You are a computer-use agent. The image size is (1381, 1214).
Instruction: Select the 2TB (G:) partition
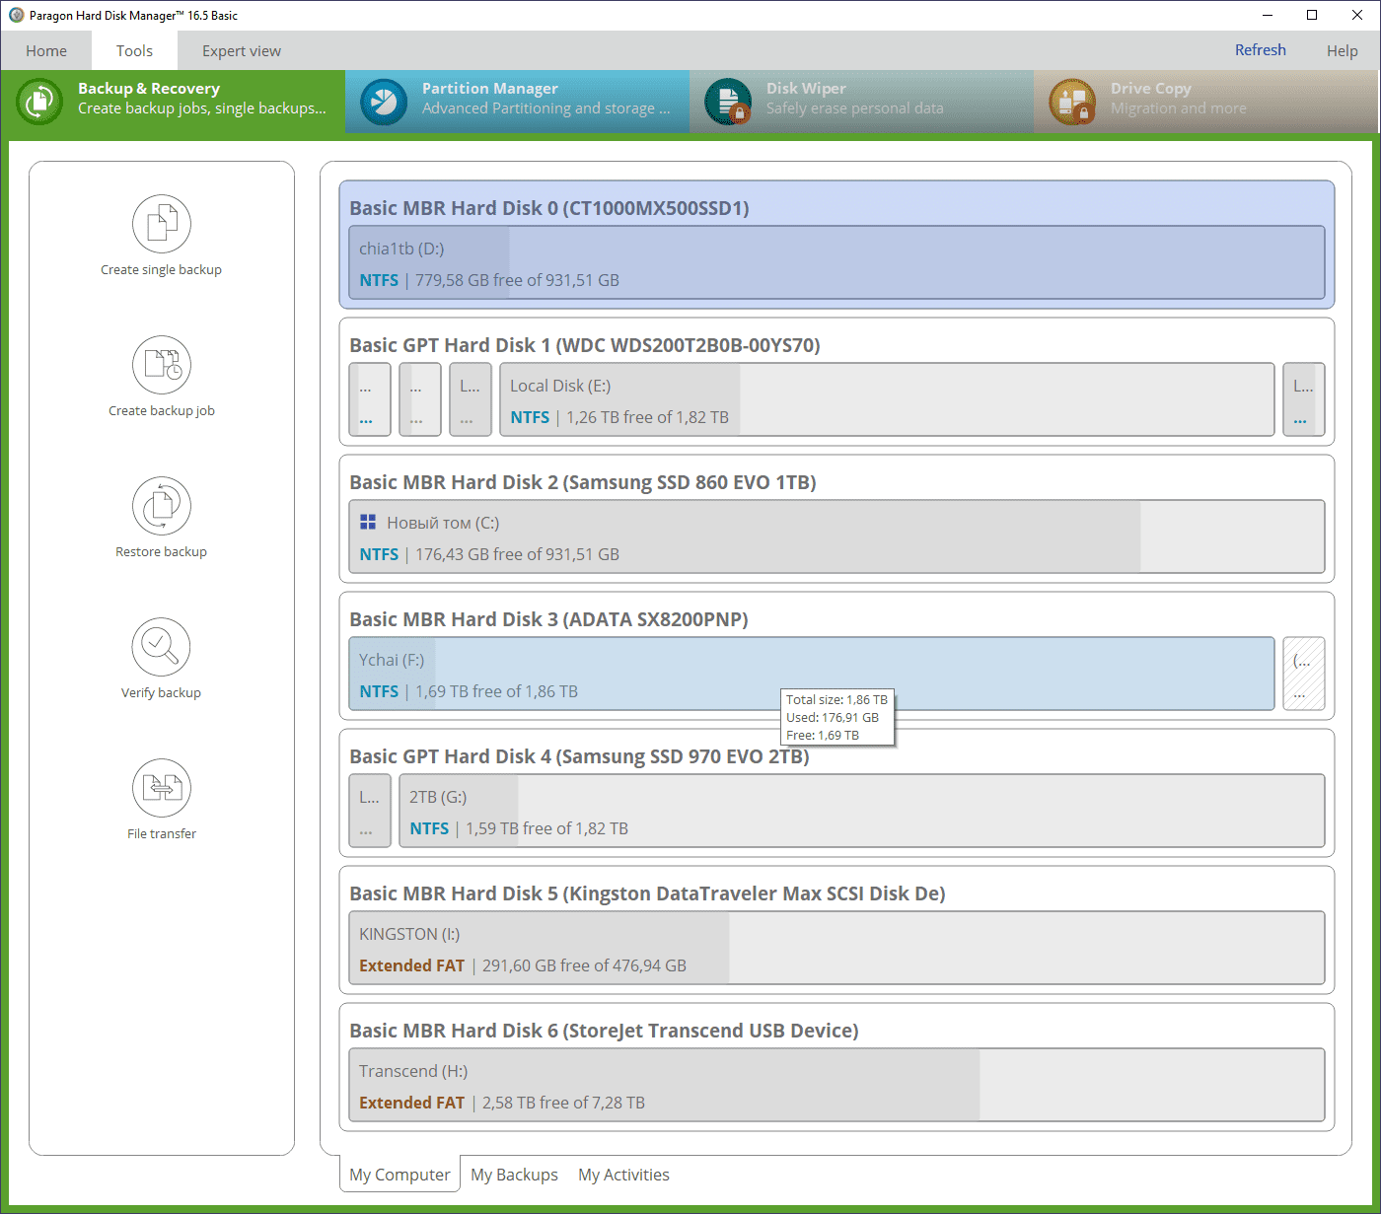click(x=861, y=811)
